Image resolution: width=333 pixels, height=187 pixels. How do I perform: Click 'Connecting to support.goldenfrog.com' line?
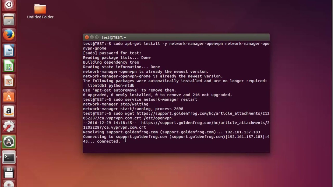tap(176, 137)
